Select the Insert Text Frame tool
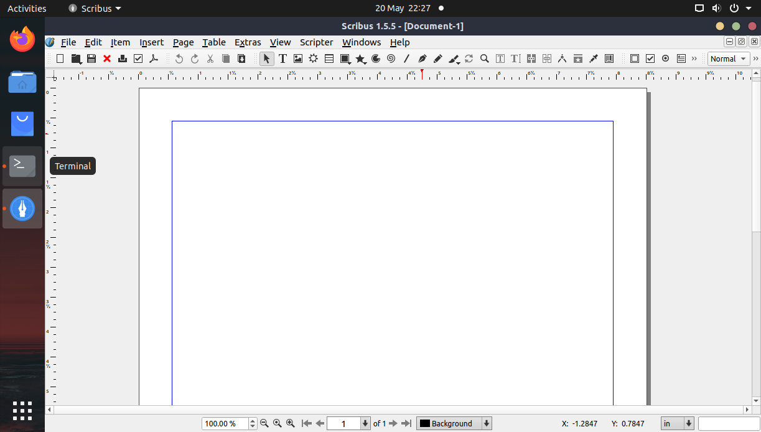 tap(282, 59)
